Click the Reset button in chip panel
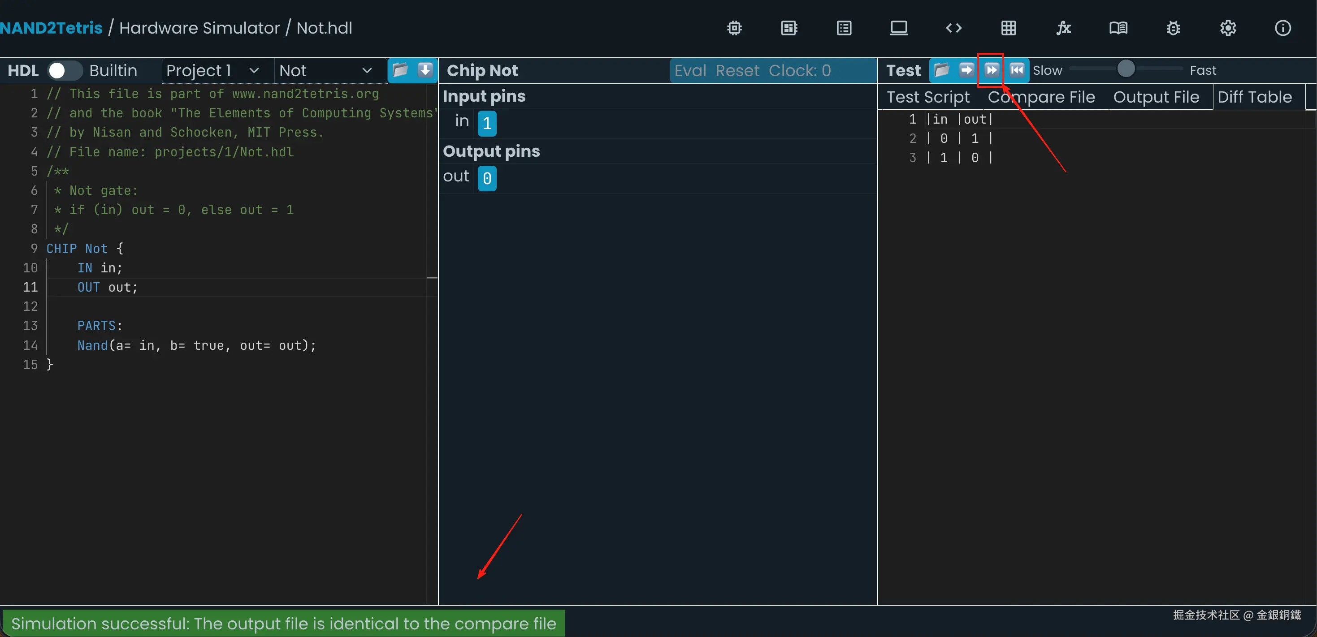1317x637 pixels. point(737,70)
